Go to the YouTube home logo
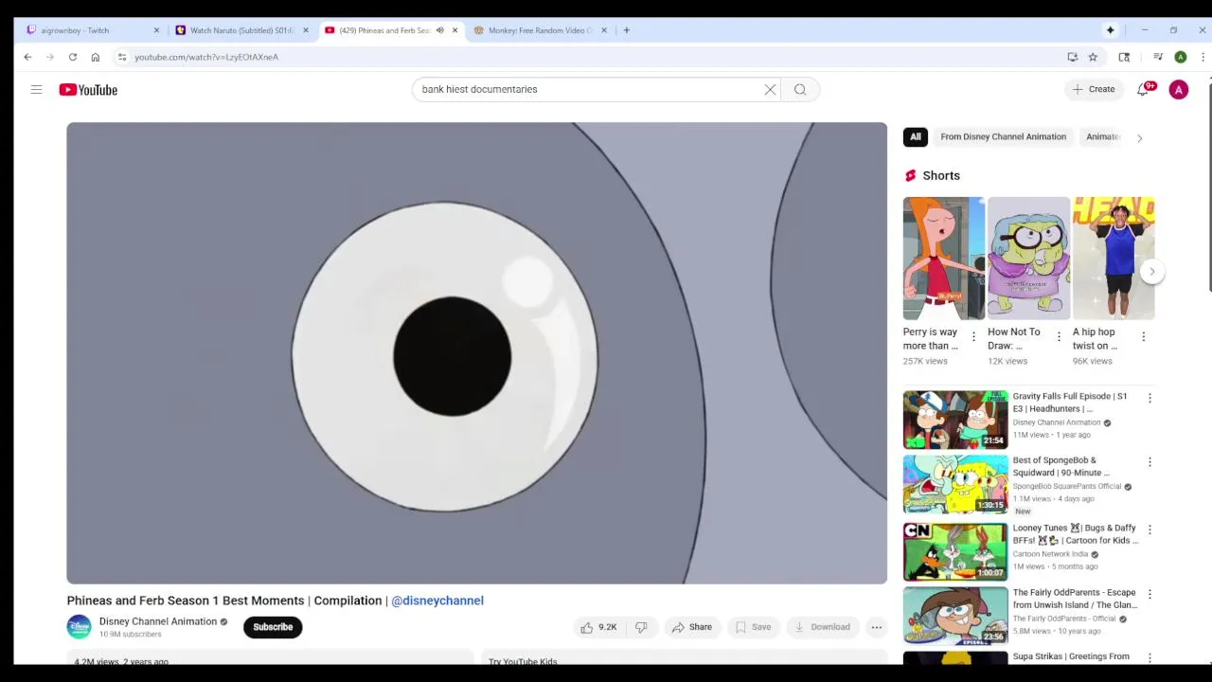This screenshot has height=682, width=1212. pos(88,89)
